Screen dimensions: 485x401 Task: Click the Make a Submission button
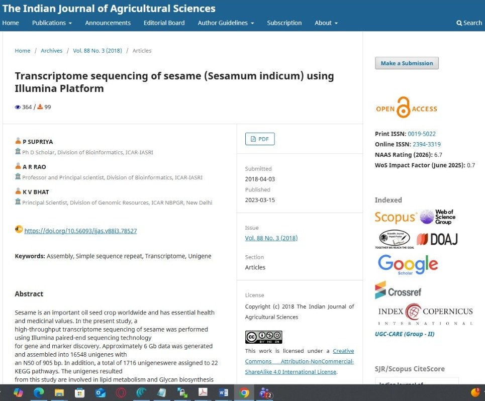pos(406,63)
